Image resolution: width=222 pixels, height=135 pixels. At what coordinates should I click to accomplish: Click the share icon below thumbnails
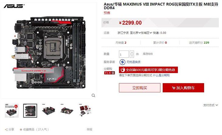pyautogui.click(x=6, y=130)
